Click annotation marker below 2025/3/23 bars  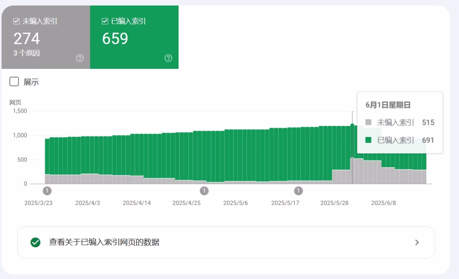coord(47,191)
